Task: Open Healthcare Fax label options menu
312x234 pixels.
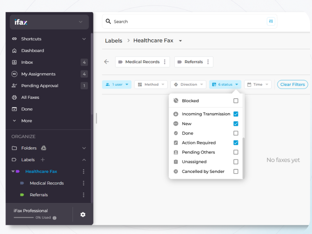Action: pos(83,171)
